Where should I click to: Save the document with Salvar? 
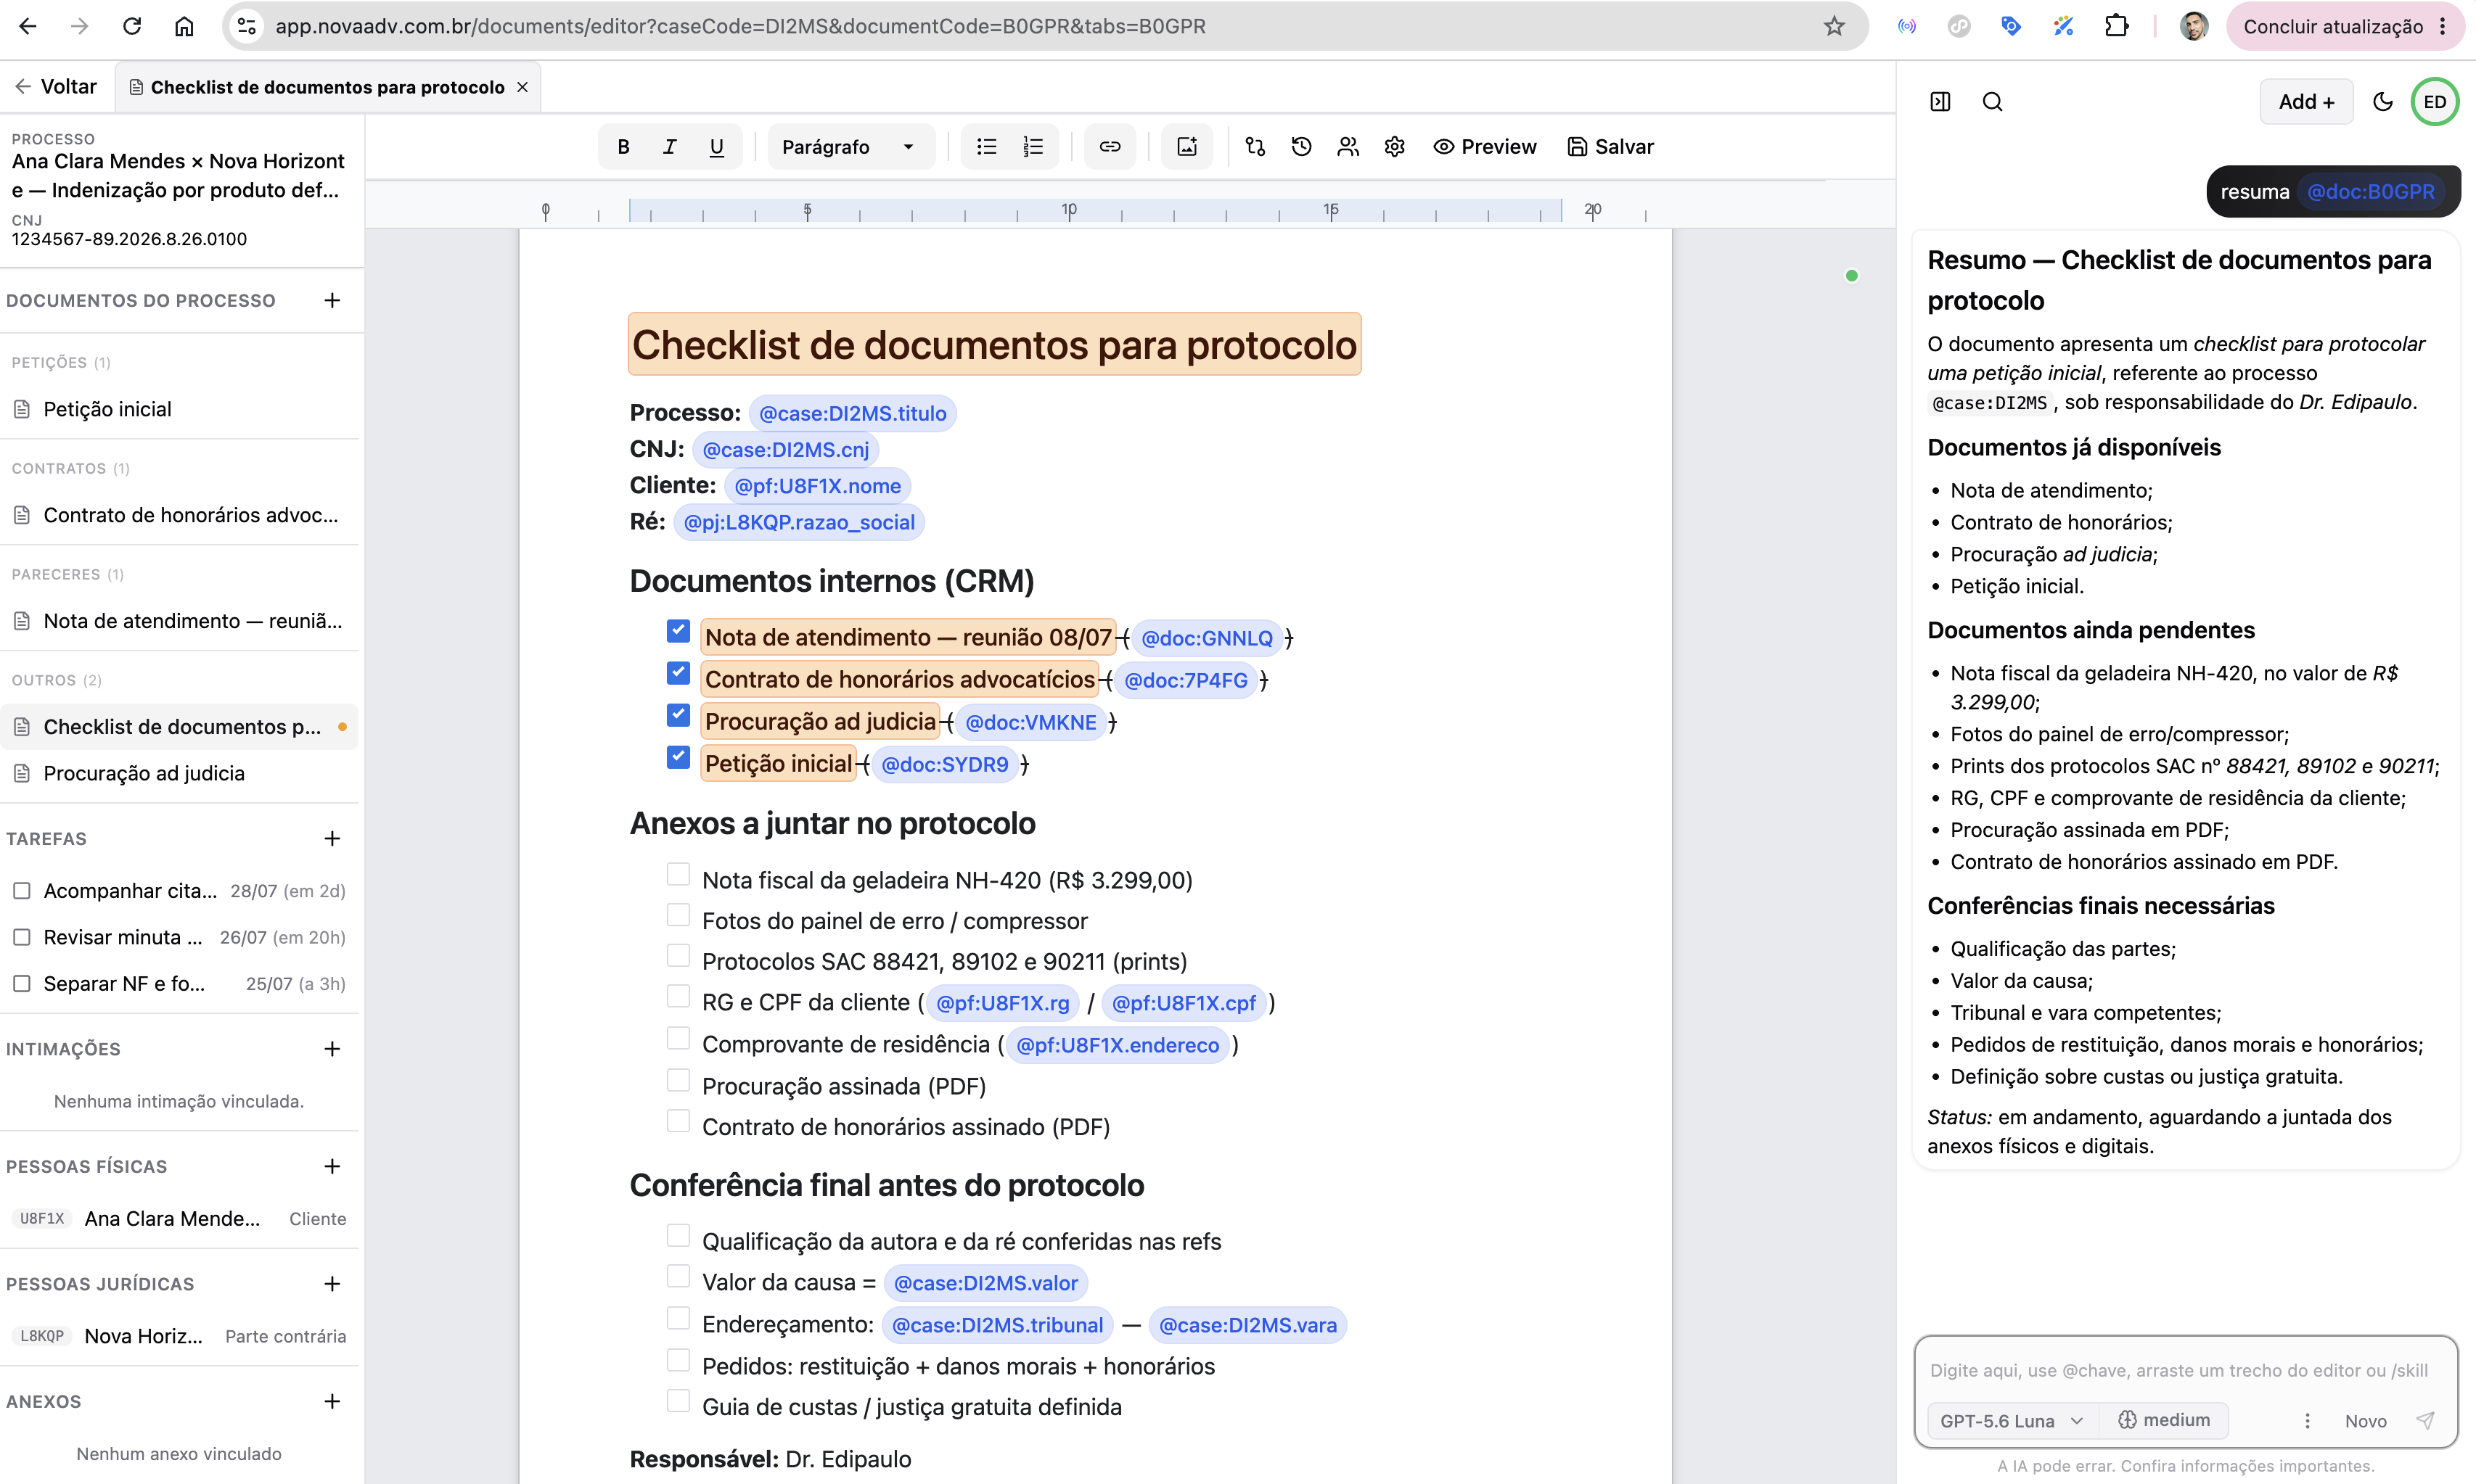tap(1611, 147)
